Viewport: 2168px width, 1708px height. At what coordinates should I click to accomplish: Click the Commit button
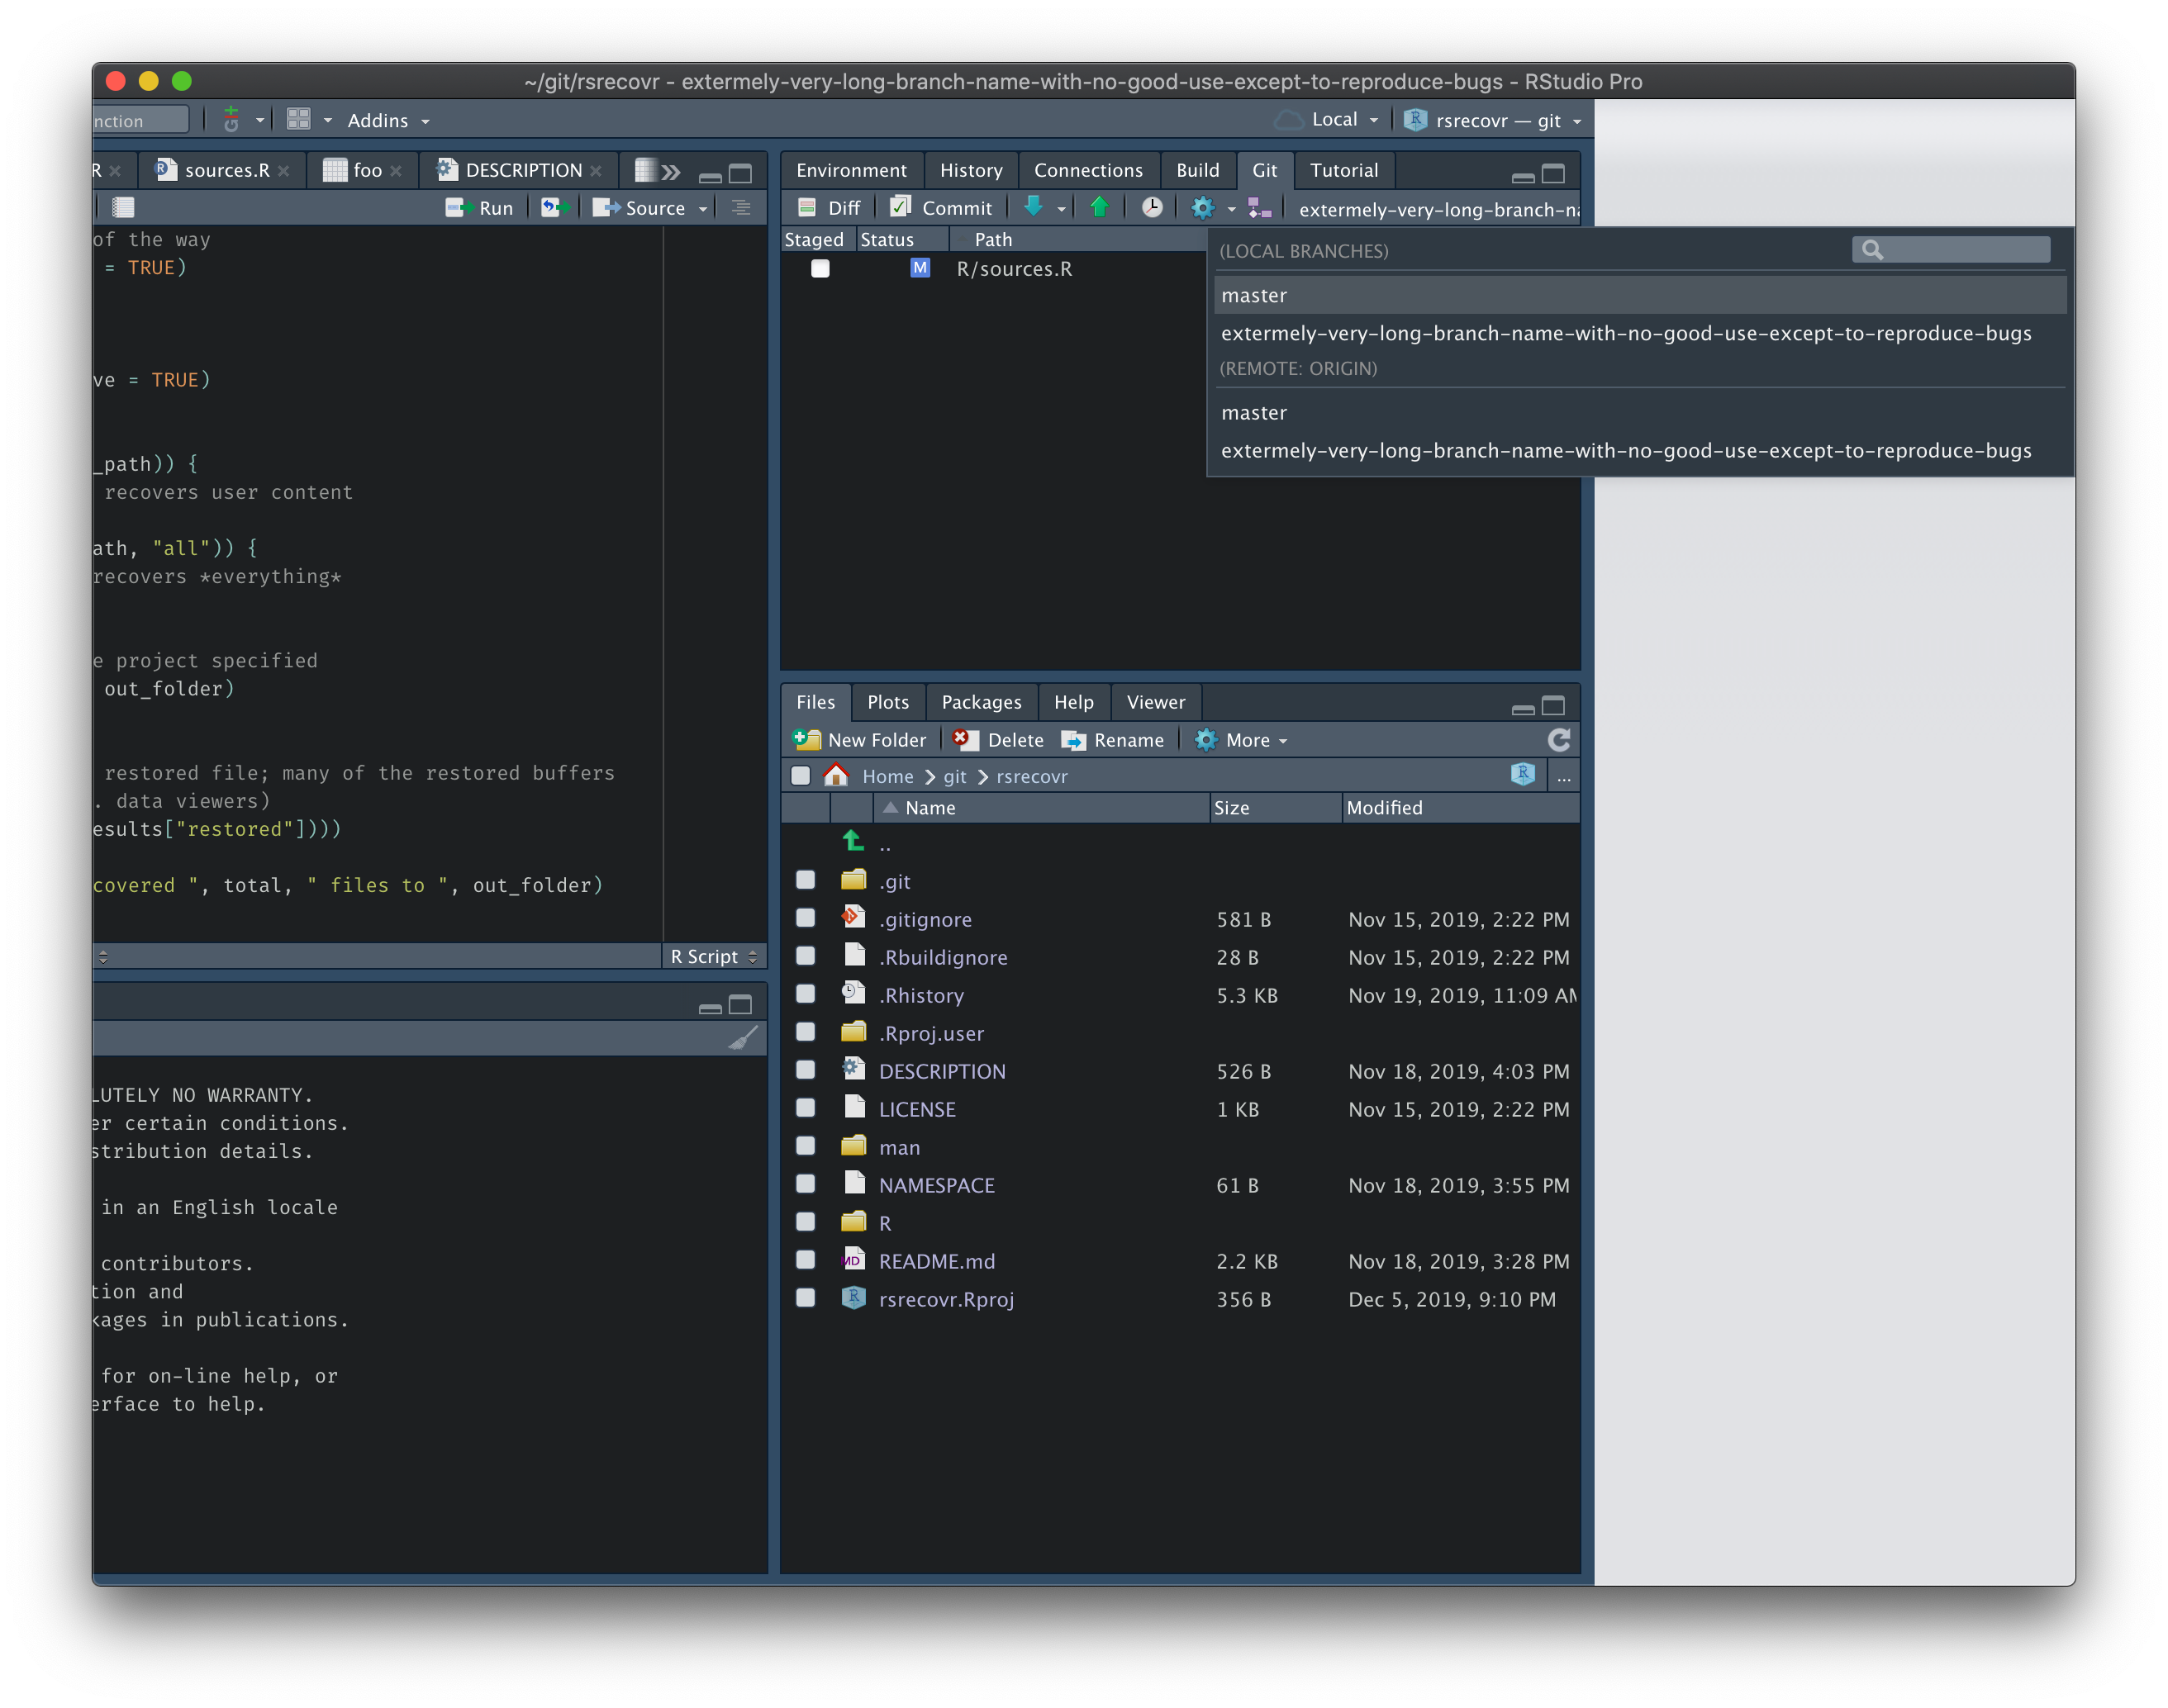click(x=940, y=207)
